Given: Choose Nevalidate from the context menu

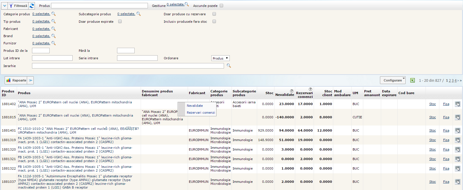Looking at the screenshot, I should (195, 106).
